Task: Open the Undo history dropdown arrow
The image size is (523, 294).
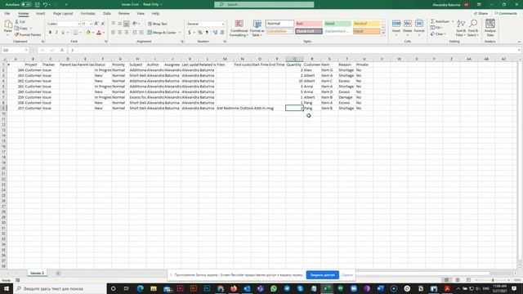Action: tap(50, 5)
